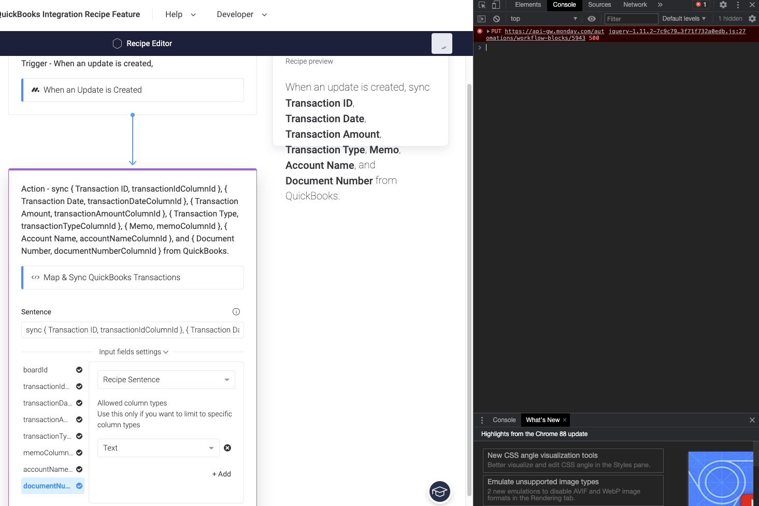759x506 pixels.
Task: Click the console Filter input field
Action: click(x=631, y=19)
